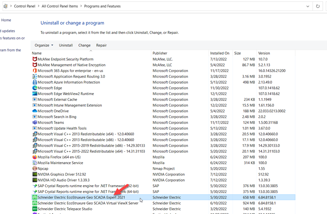Viewport: 327px width, 214px height.
Task: Select Schneider Electric EcoStruxure Geo SCADA Expert 2021
Action: [163, 197]
